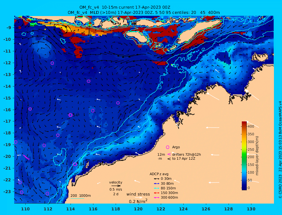This screenshot has height=215, width=282.
Task: Click the Argo float marker labeled 58
Action: 75,164
